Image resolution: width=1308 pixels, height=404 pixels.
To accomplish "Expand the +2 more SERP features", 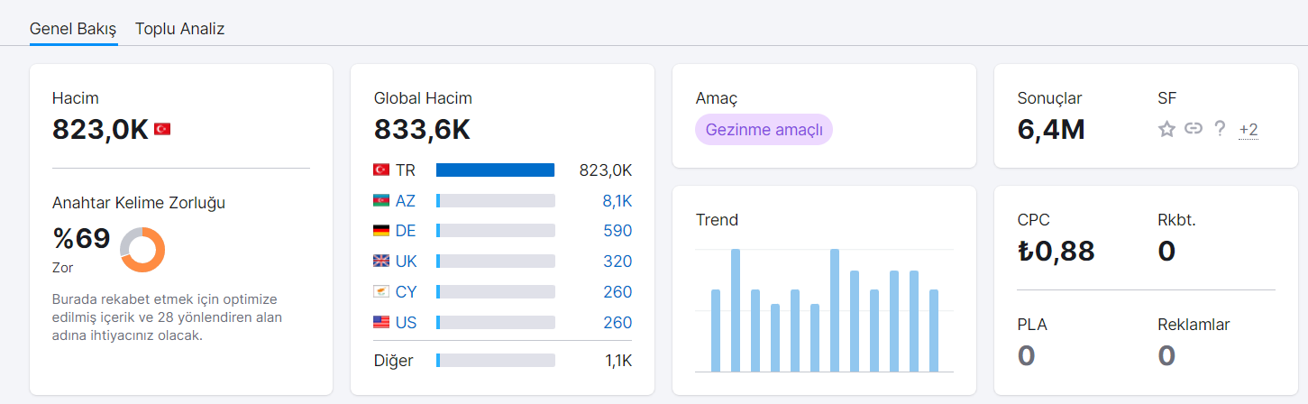I will point(1249,130).
